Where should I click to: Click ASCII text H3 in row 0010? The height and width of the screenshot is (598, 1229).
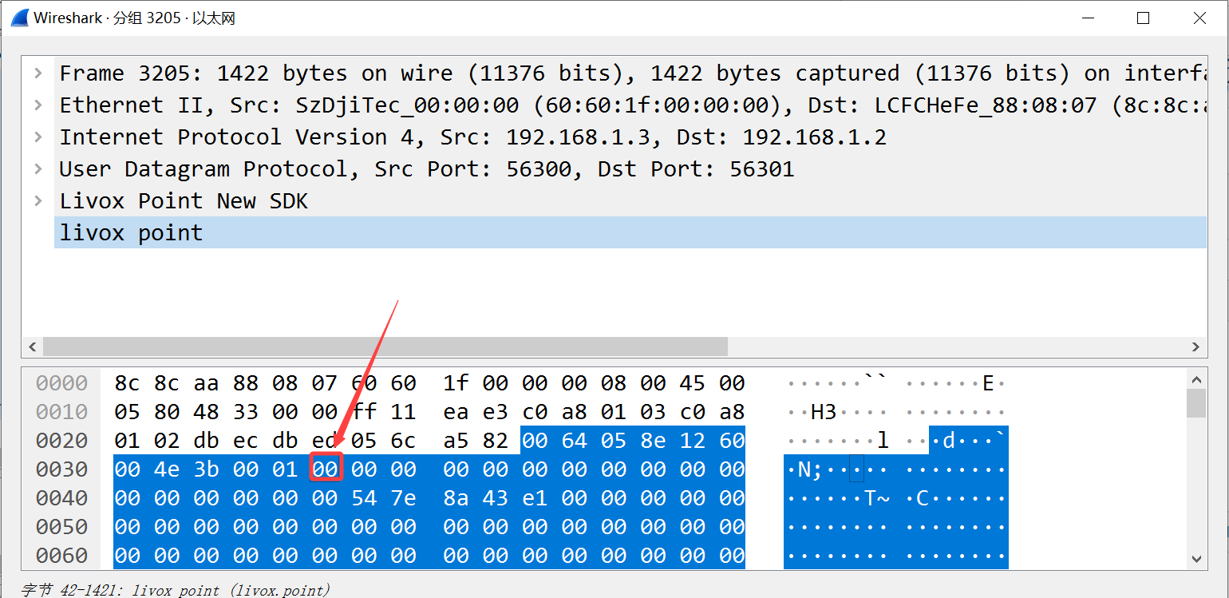pos(823,412)
